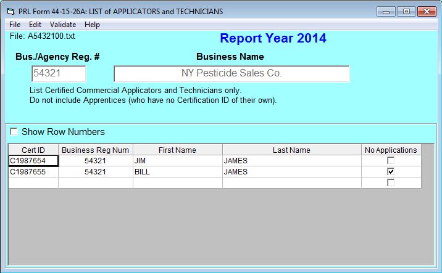Check No Applications for Jim James
The height and width of the screenshot is (273, 442).
[x=390, y=161]
